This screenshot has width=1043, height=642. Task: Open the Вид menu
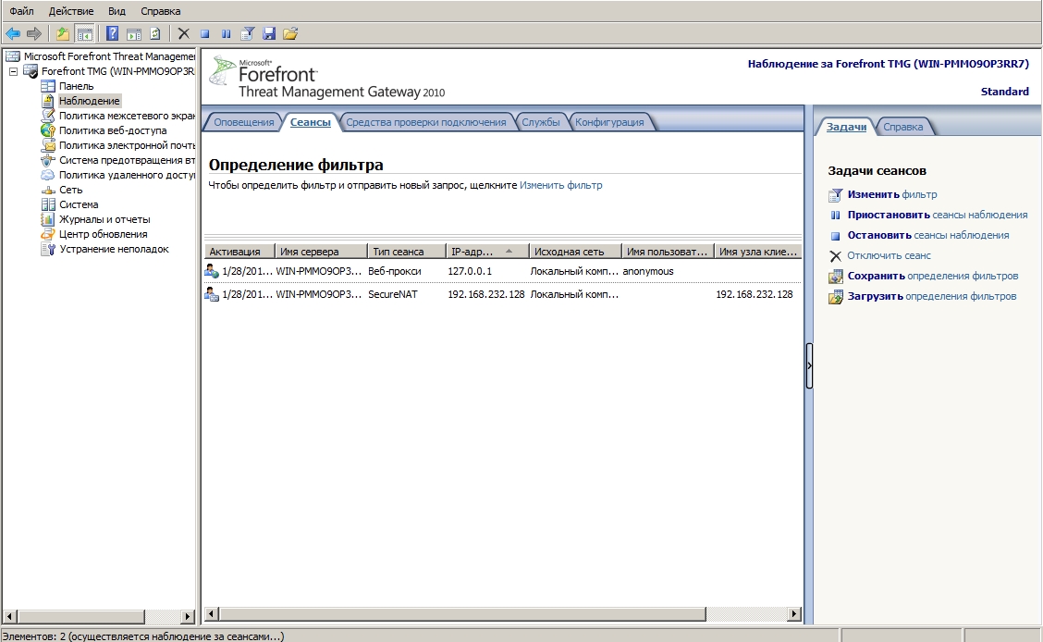click(x=117, y=11)
